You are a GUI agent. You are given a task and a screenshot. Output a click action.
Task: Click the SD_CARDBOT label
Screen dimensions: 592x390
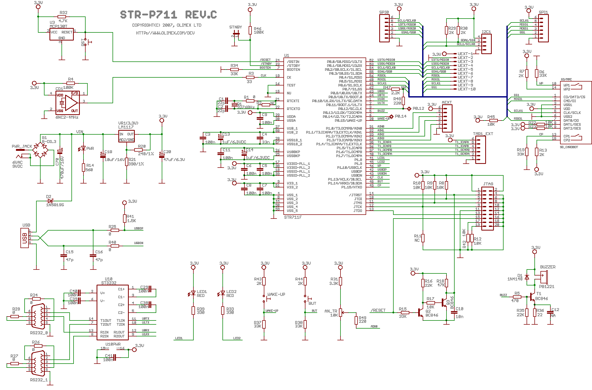[569, 147]
